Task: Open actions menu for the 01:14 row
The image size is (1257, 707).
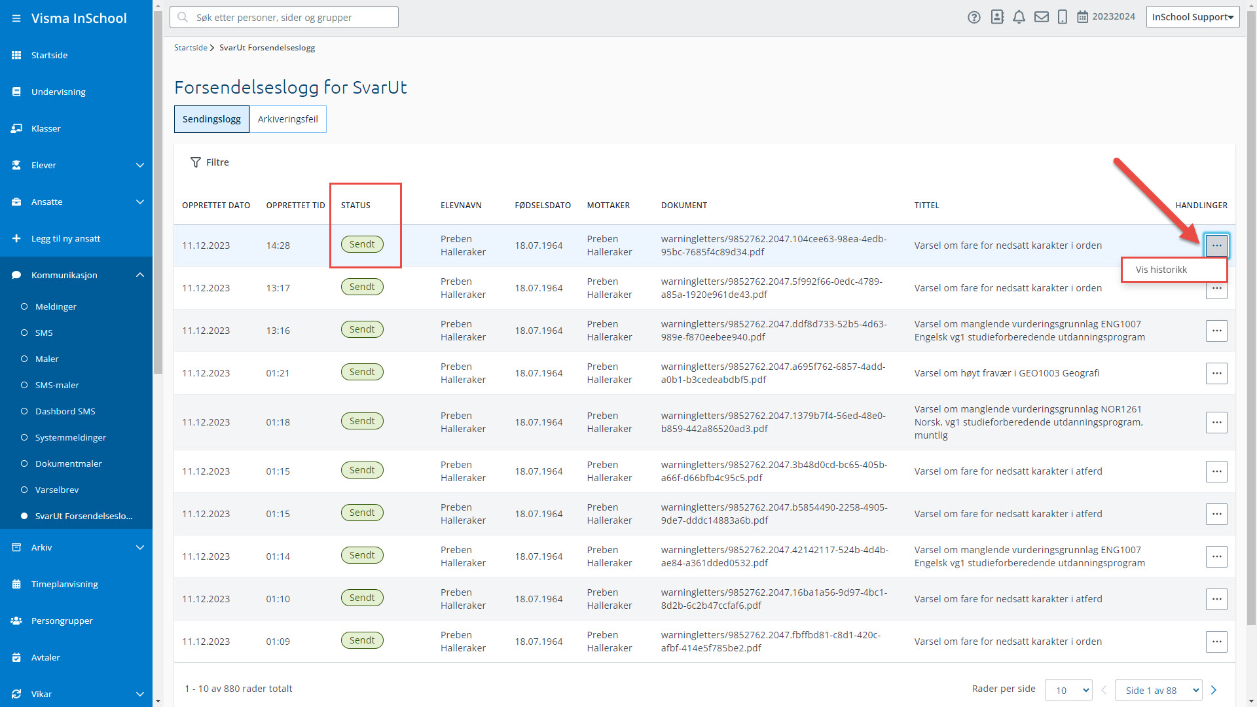Action: 1216,556
